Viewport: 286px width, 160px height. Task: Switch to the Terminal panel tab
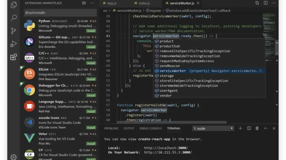tap(174, 129)
